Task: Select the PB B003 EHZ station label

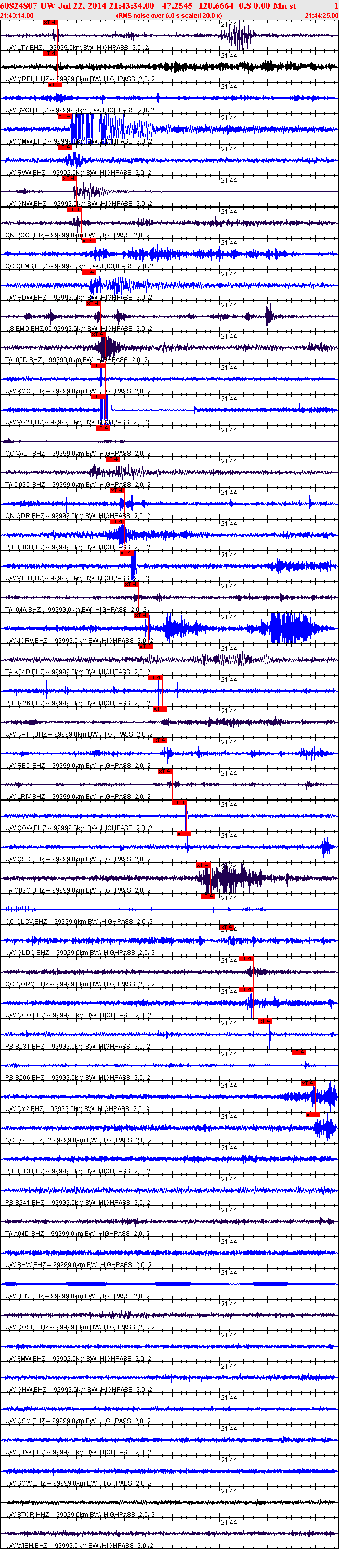Action: coord(77,548)
